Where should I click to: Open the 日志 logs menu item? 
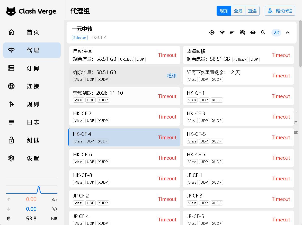tap(32, 122)
